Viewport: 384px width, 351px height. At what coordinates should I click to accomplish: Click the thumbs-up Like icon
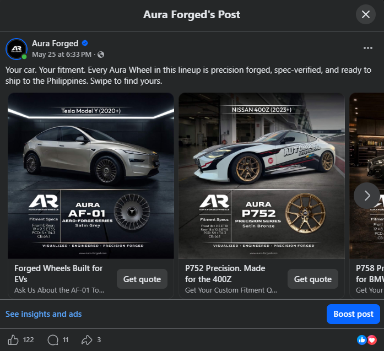pyautogui.click(x=13, y=340)
